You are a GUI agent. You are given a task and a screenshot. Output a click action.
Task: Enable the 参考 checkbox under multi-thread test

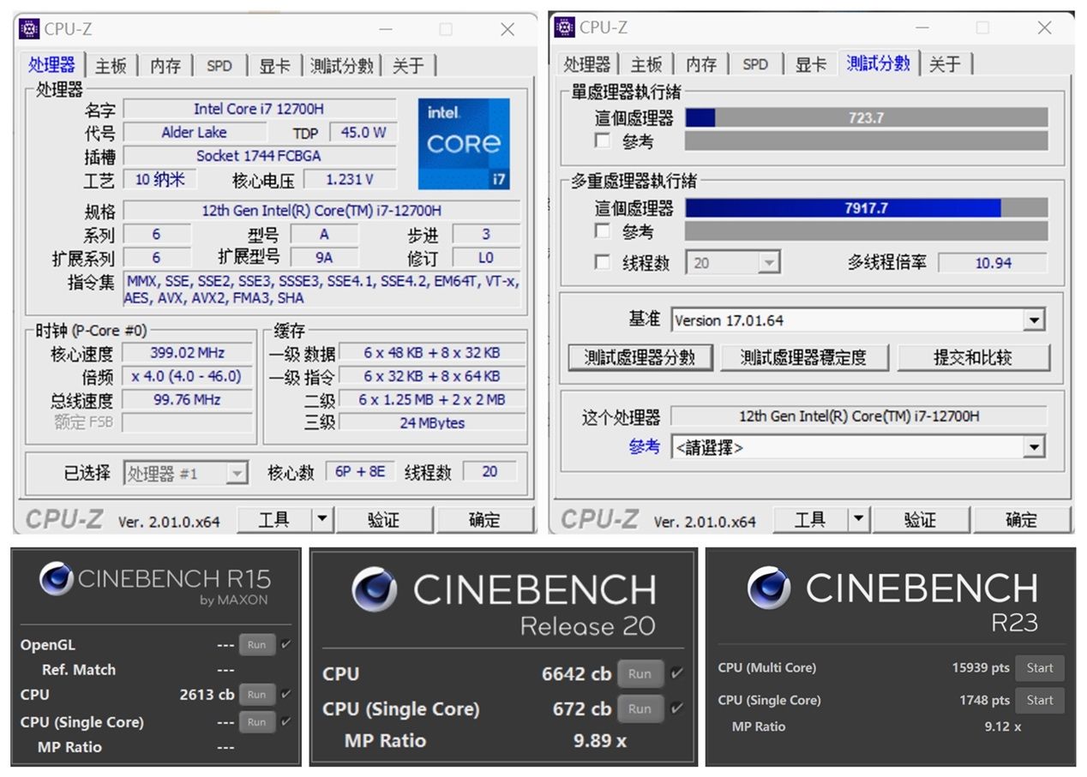[600, 230]
